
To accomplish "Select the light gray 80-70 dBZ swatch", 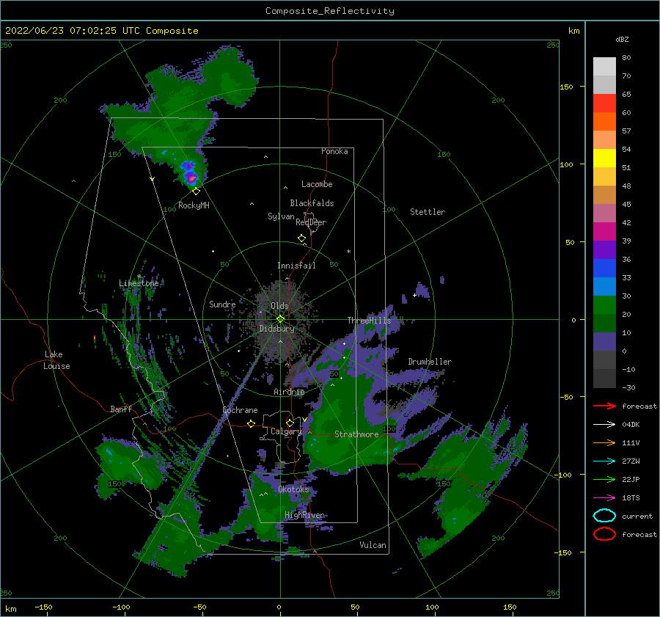I will [604, 66].
